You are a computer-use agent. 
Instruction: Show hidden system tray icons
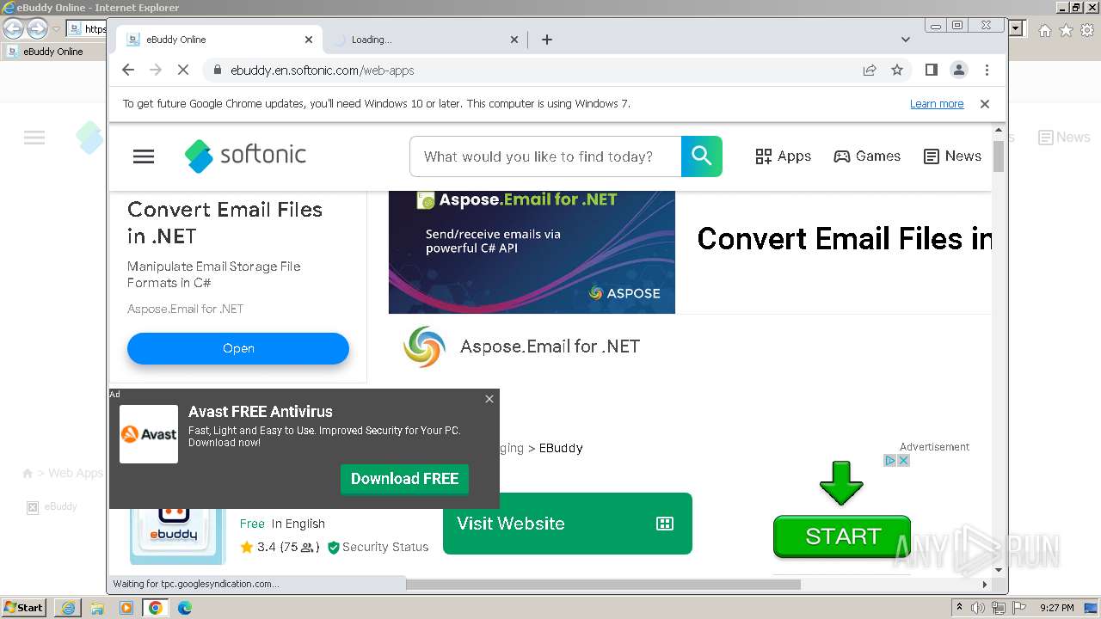coord(960,608)
